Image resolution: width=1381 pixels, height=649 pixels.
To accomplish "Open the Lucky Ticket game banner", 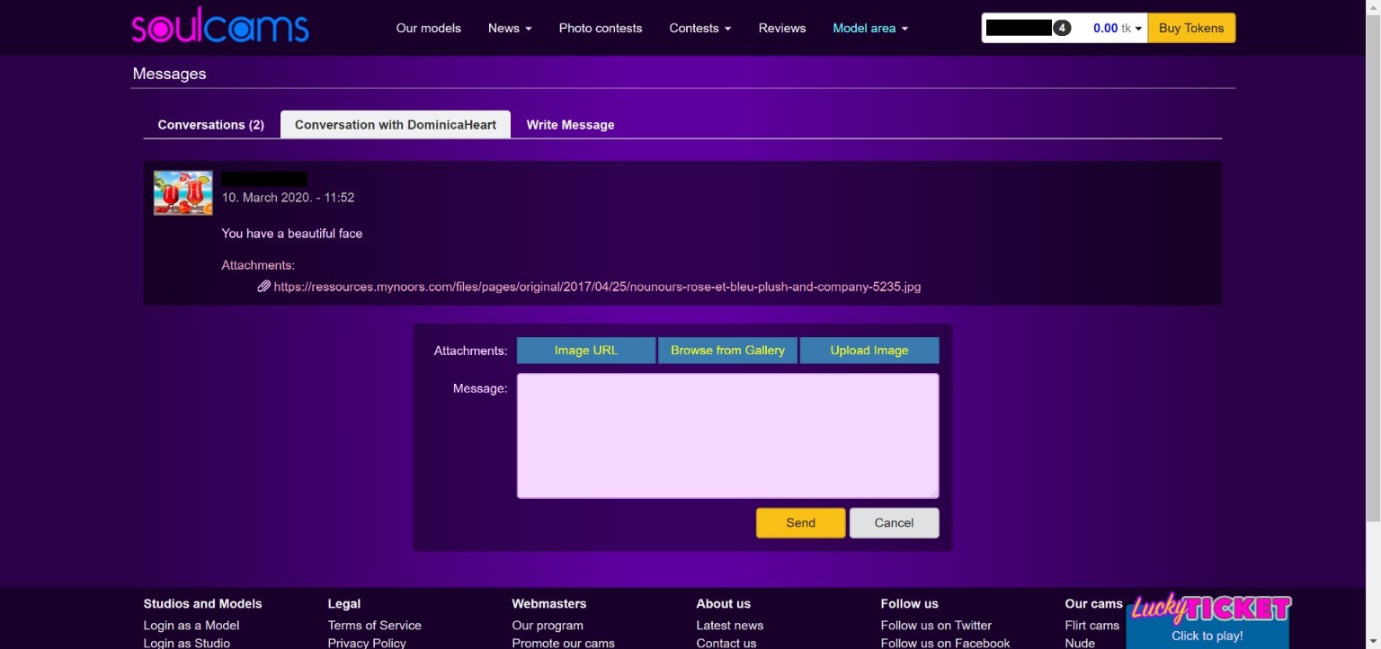I will pyautogui.click(x=1207, y=620).
